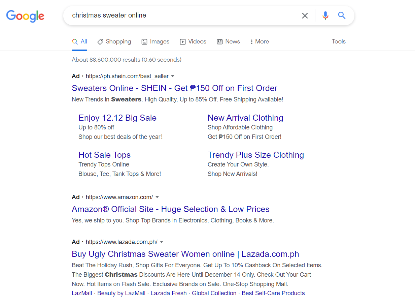Open the Amazon Official Site result
This screenshot has height=305, width=415.
tap(171, 209)
